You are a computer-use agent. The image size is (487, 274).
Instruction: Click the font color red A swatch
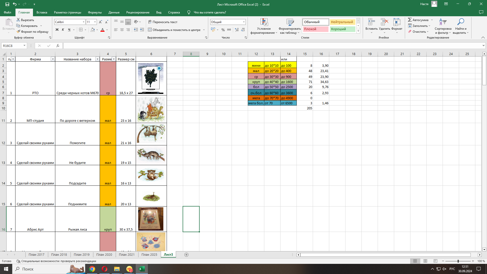coord(102,30)
